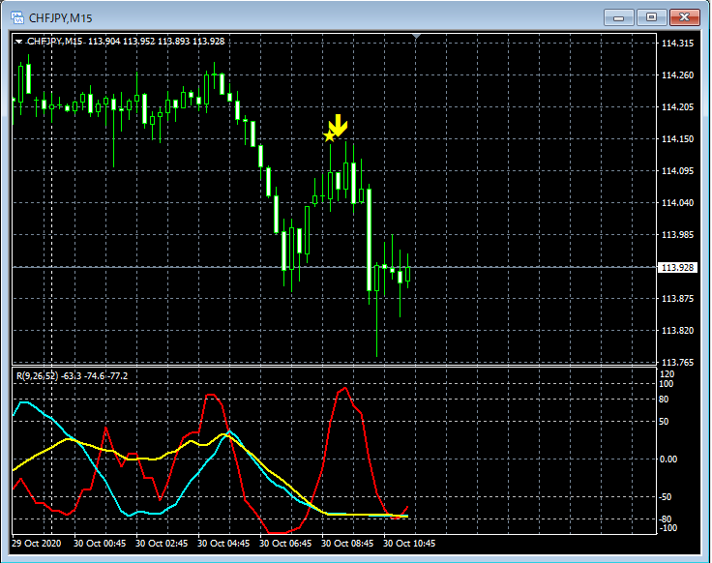Click the 113.875 price scale label

tap(677, 298)
